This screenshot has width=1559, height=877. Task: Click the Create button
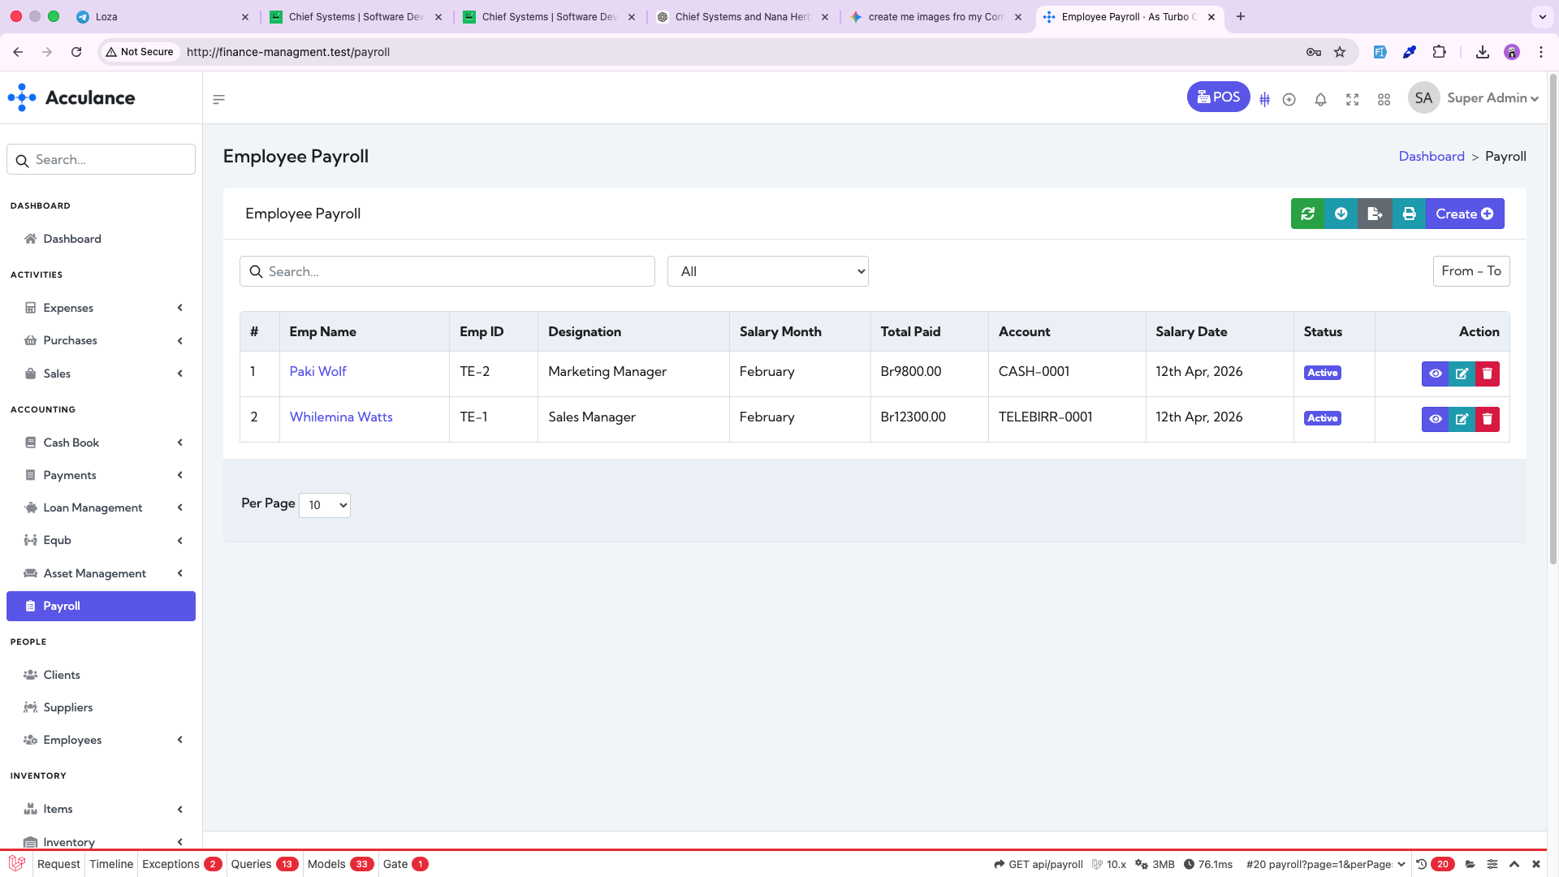click(x=1464, y=214)
